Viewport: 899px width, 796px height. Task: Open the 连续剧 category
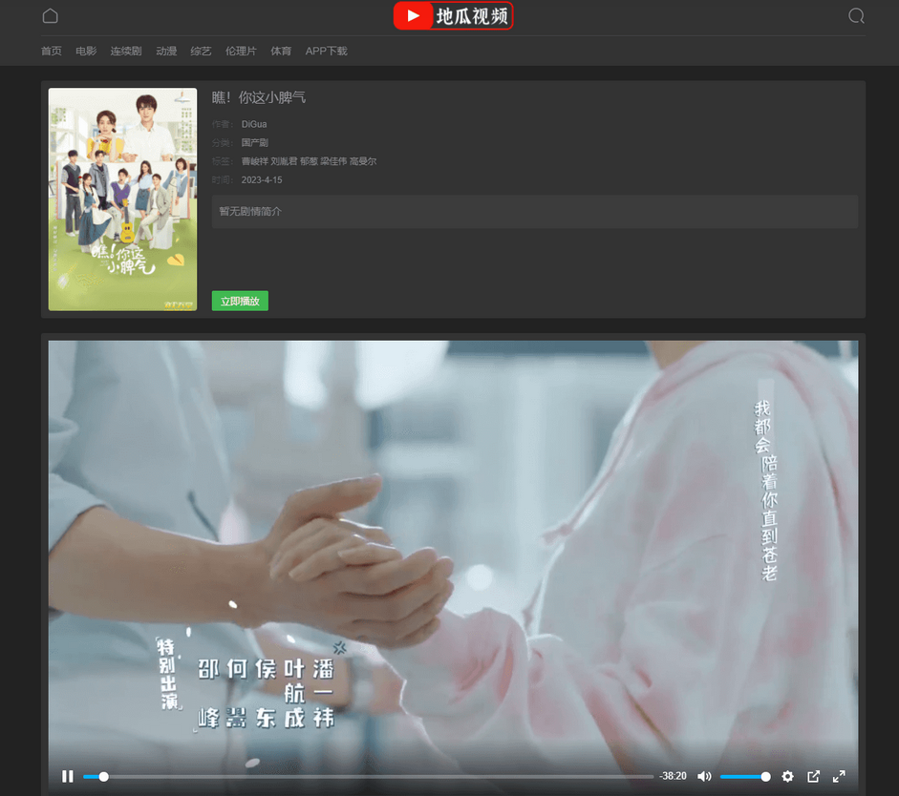[125, 51]
